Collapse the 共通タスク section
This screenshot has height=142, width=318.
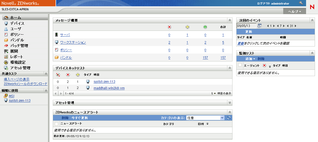[46, 74]
